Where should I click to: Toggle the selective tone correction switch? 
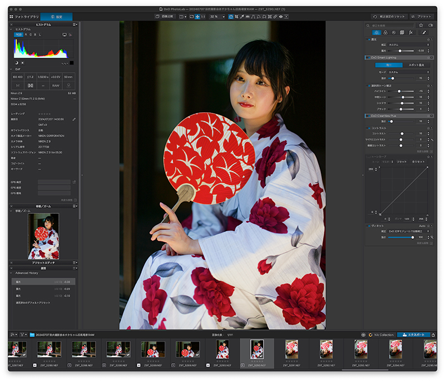point(368,86)
